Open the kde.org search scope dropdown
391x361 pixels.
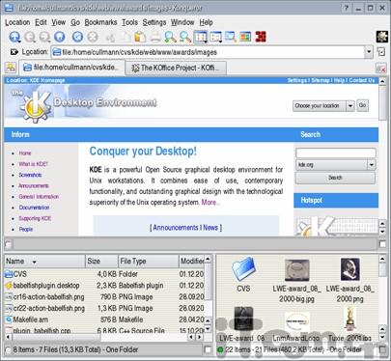[x=372, y=165]
